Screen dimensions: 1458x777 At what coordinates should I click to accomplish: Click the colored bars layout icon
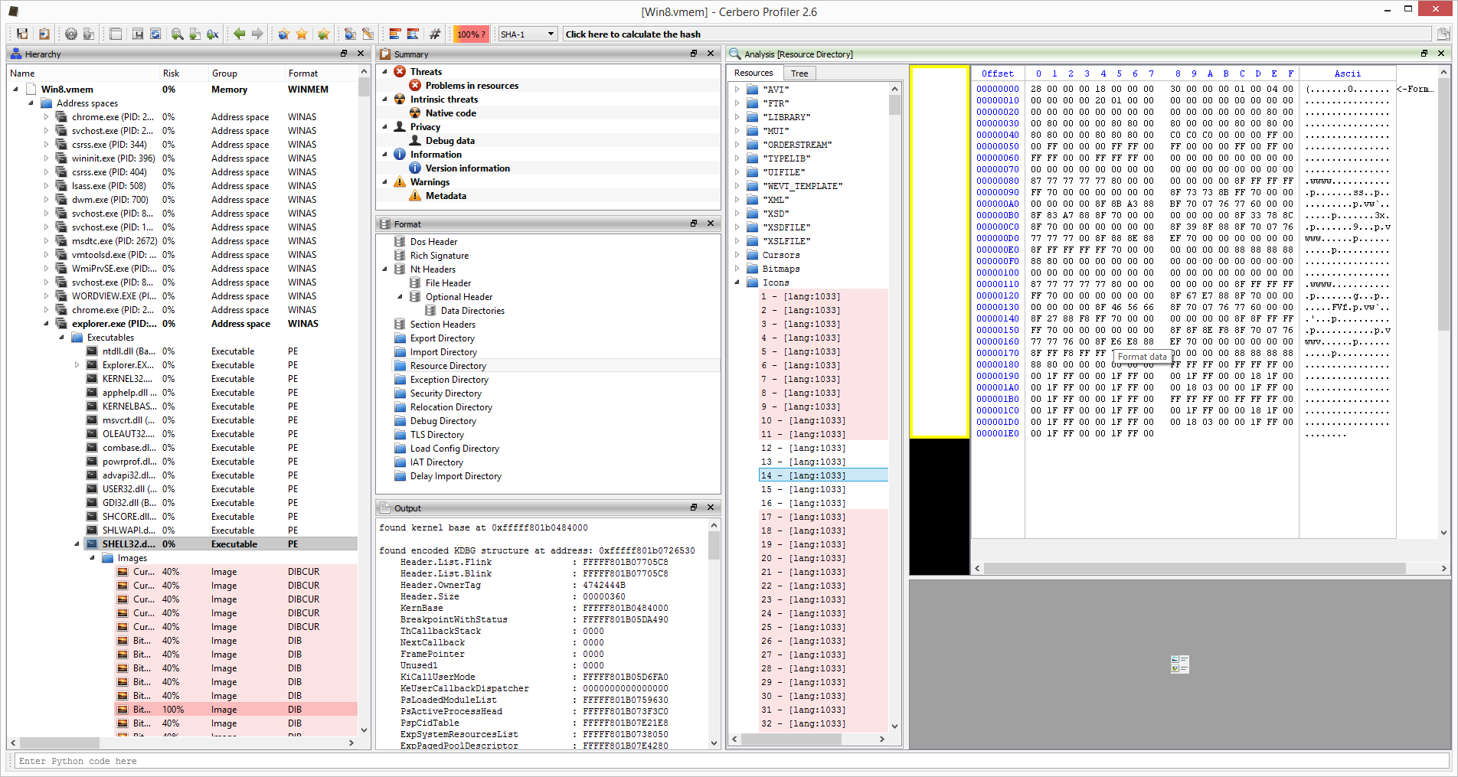click(395, 34)
